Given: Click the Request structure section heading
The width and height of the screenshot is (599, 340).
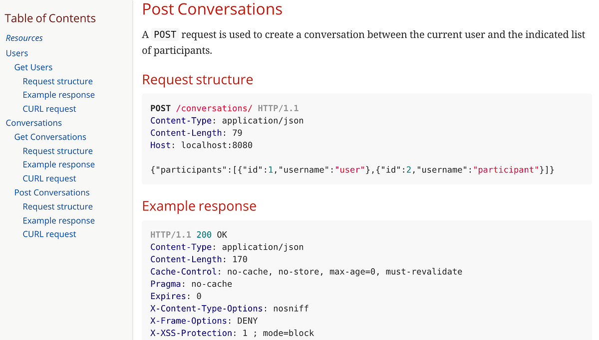Looking at the screenshot, I should point(197,79).
